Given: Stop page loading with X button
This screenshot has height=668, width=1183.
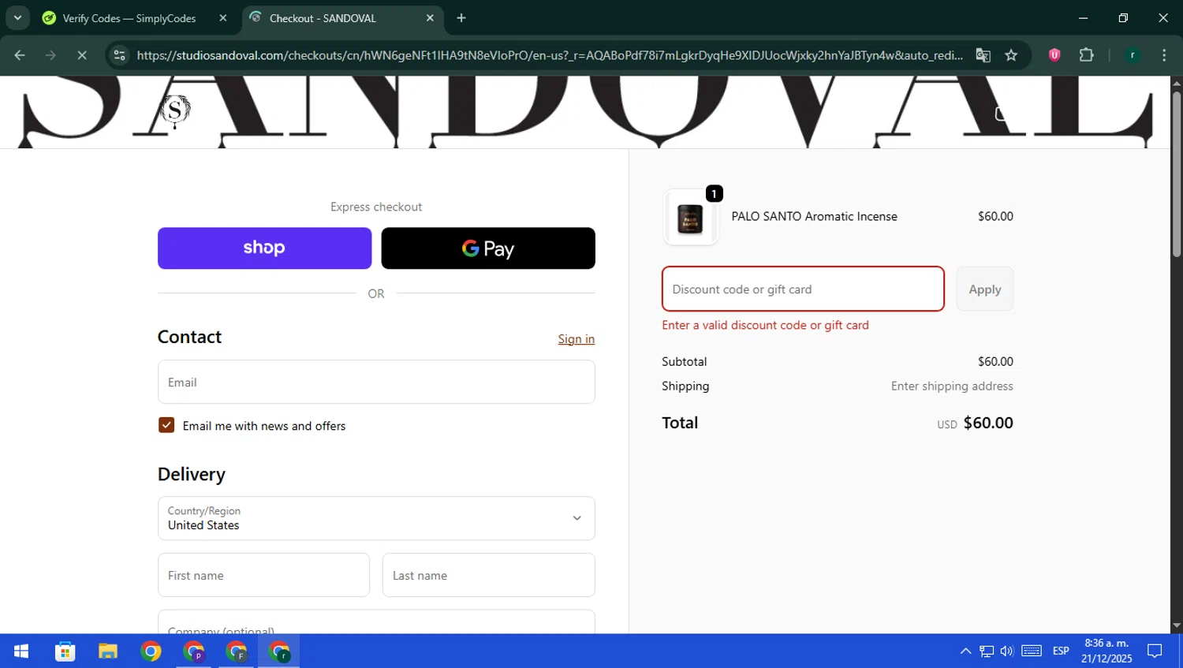Looking at the screenshot, I should coord(81,55).
